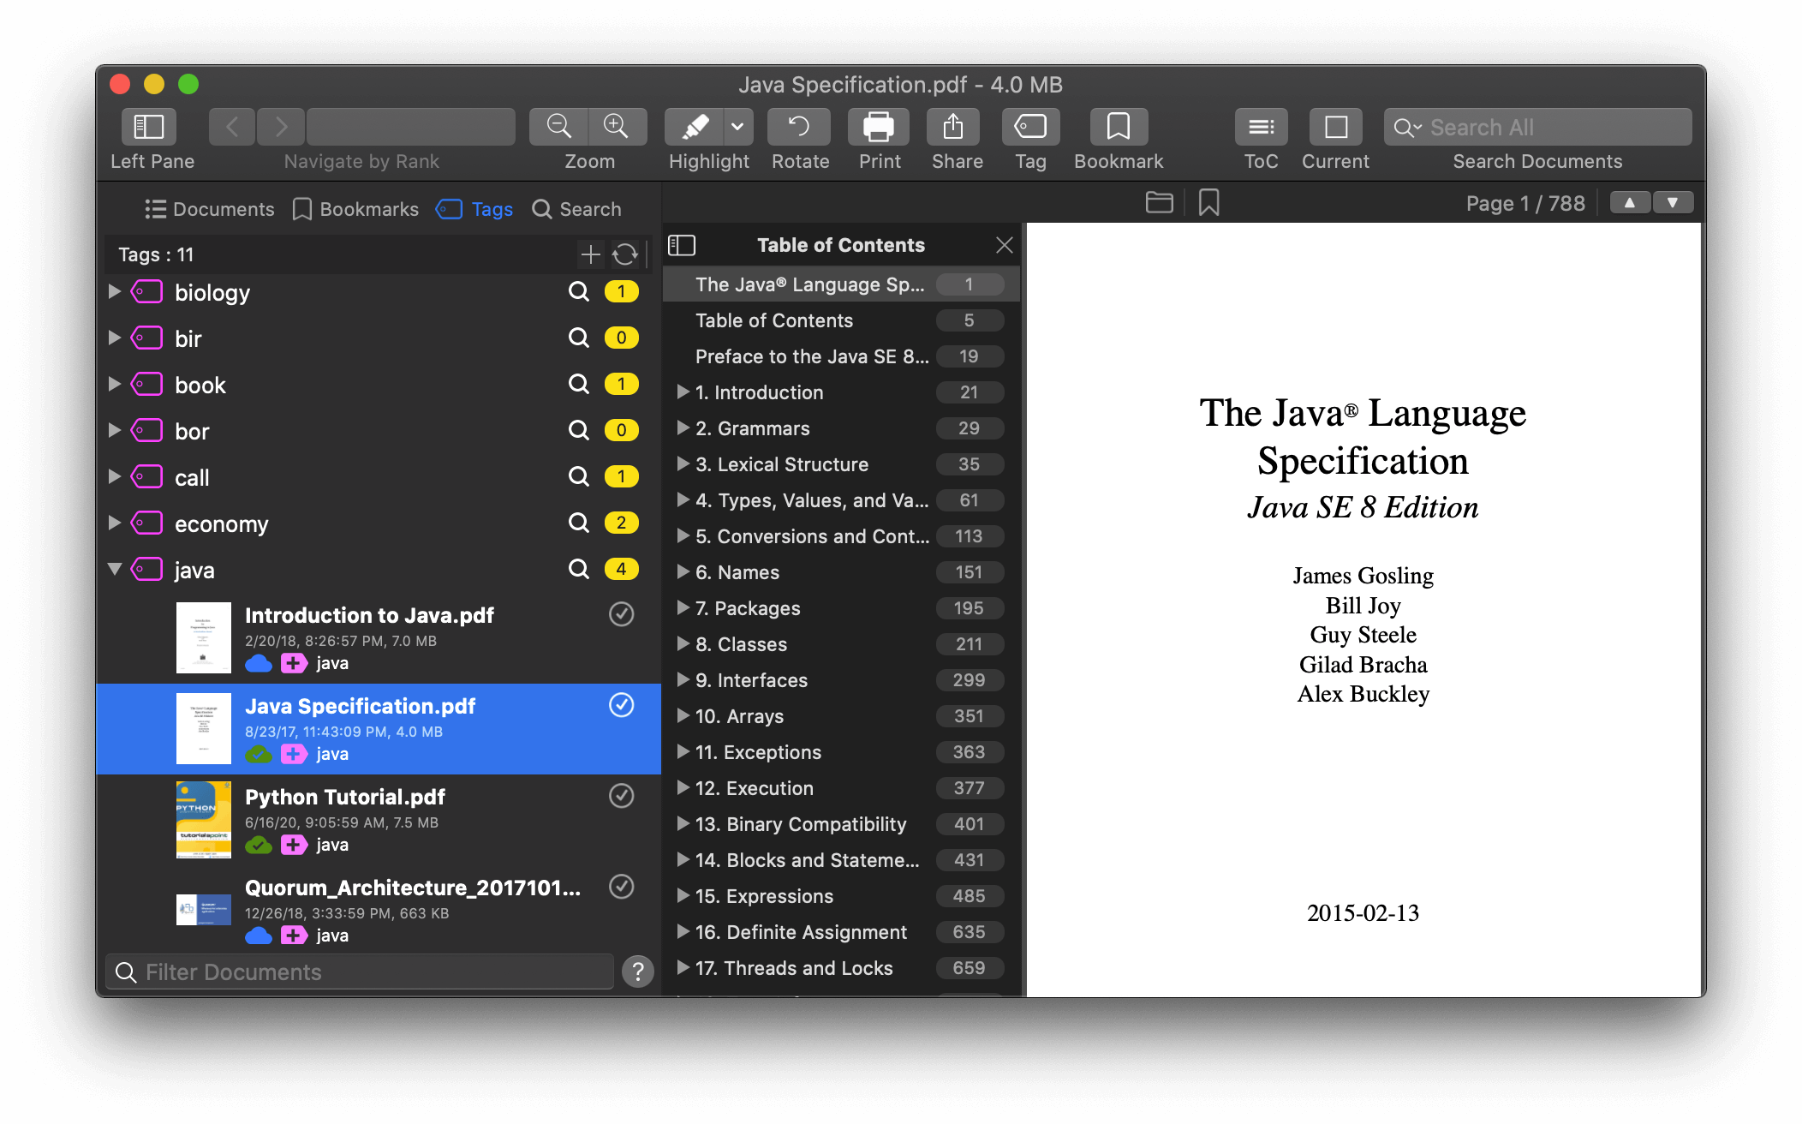1802x1124 pixels.
Task: Go back with the navigate-previous arrow
Action: click(232, 127)
